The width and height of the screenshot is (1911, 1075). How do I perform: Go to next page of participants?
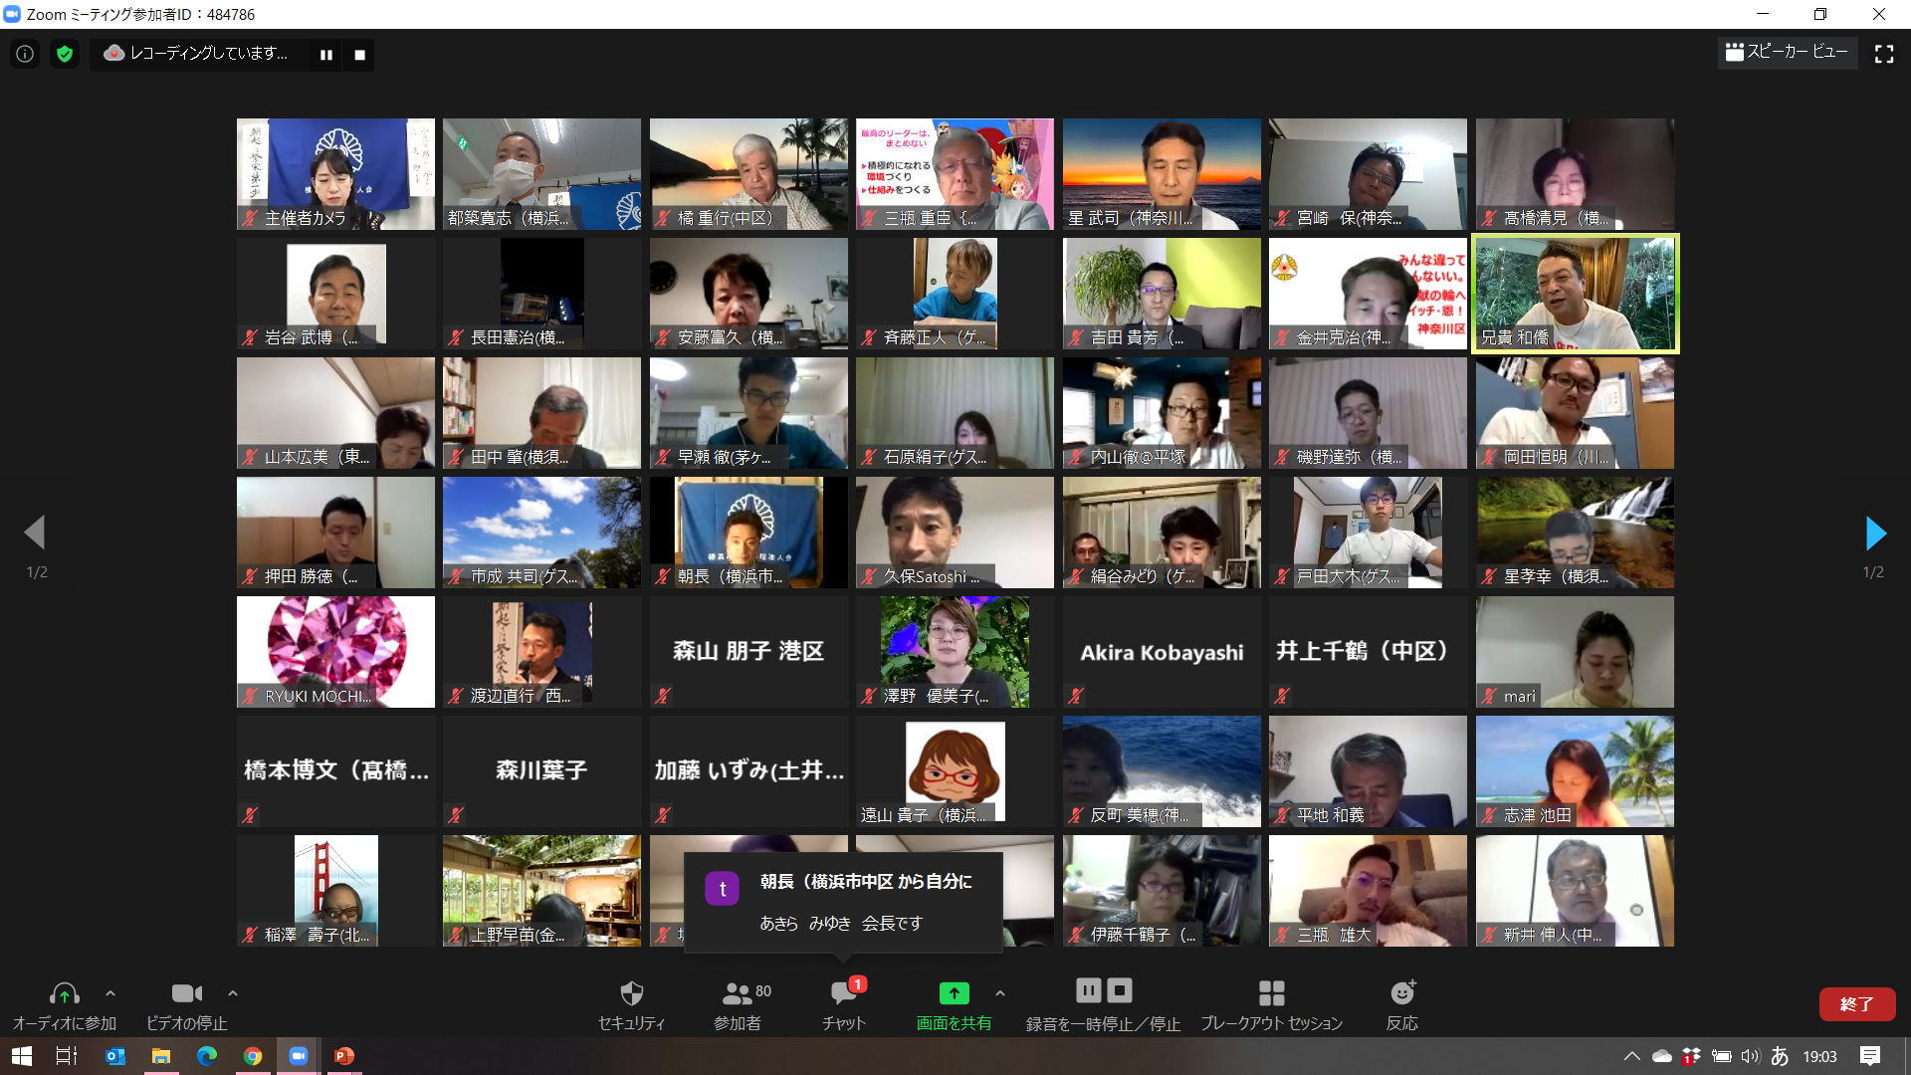click(x=1874, y=534)
